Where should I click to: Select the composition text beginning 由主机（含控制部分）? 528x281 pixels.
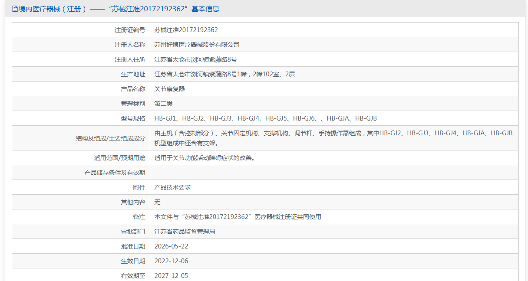point(333,138)
